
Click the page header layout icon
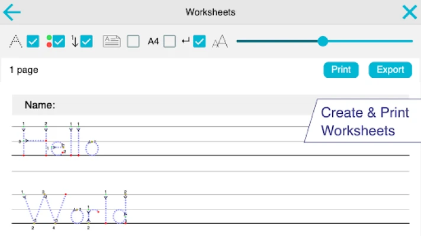tap(112, 41)
